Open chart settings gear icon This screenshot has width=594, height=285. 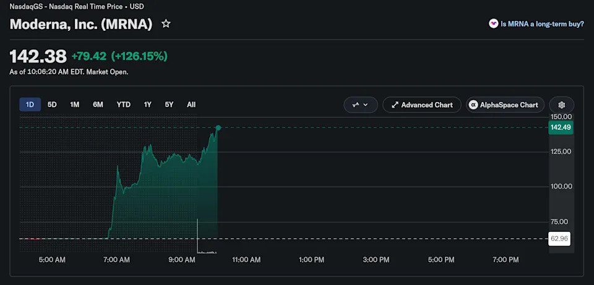[x=561, y=105]
